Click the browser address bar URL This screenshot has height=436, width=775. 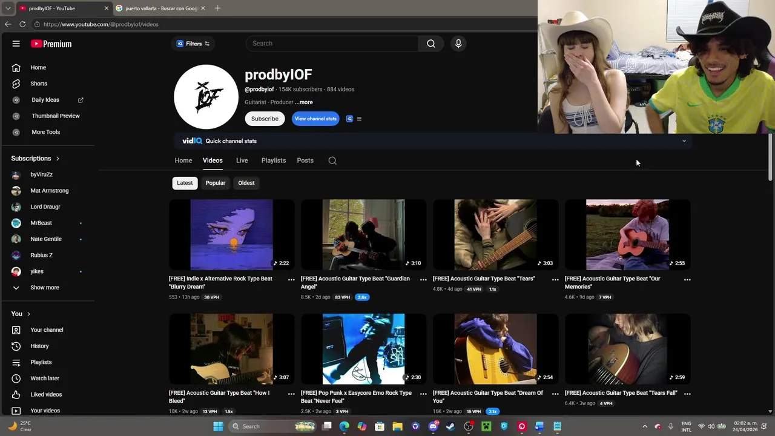pyautogui.click(x=101, y=24)
